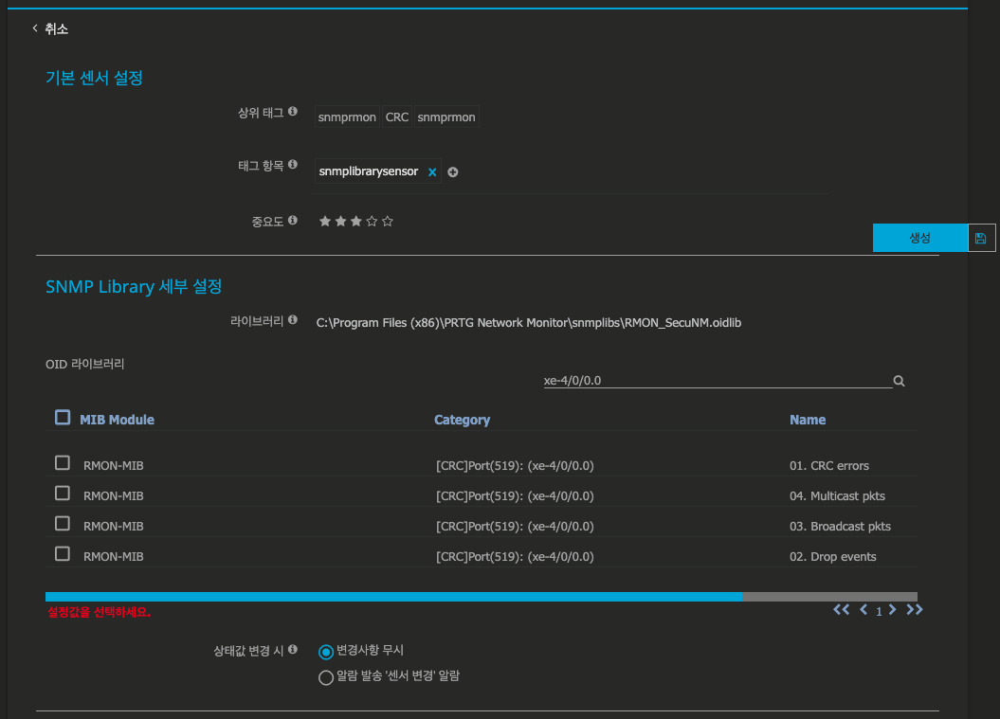Click the blue horizontal scrollbar under table
This screenshot has height=719, width=1000.
coord(393,597)
